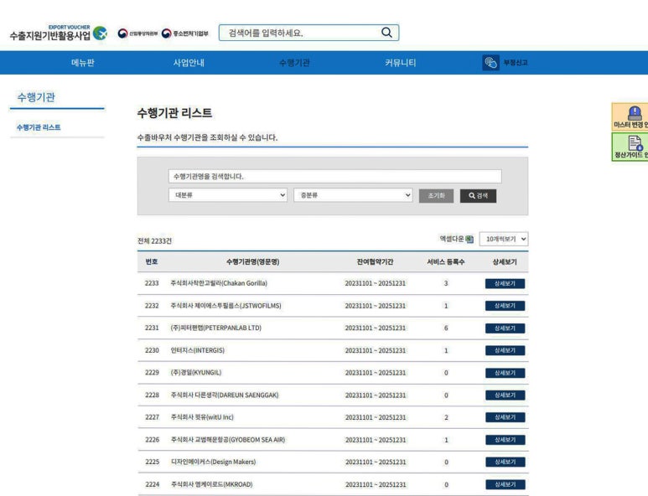The image size is (648, 496).
Task: Open the 사업안내 menu
Action: pos(189,63)
